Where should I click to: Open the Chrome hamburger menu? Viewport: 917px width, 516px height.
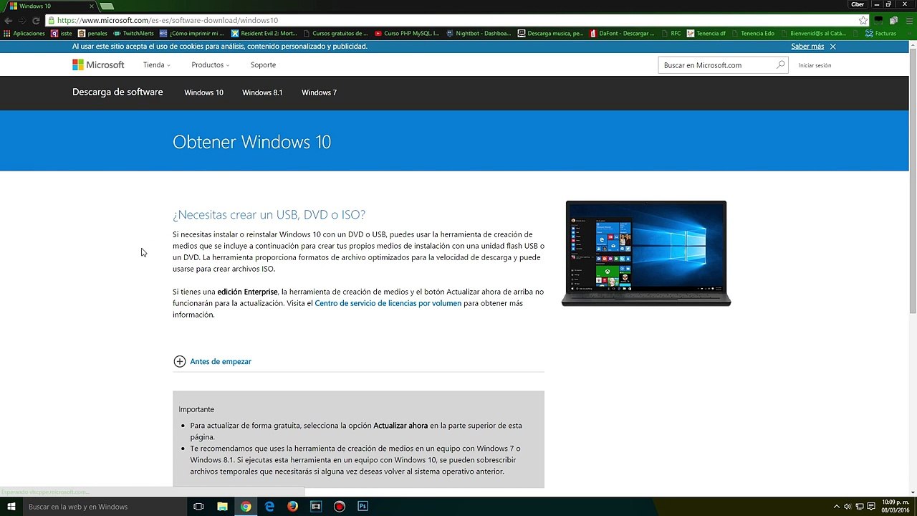tap(908, 21)
